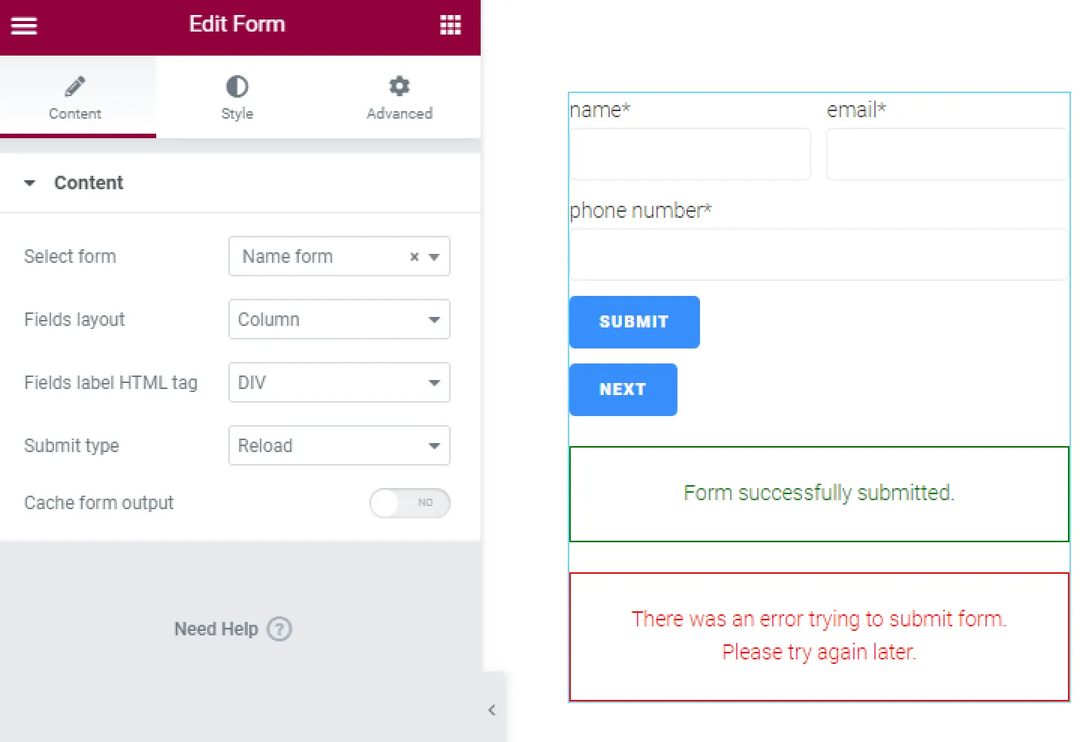Click the email input field
This screenshot has height=742, width=1086.
pos(946,154)
